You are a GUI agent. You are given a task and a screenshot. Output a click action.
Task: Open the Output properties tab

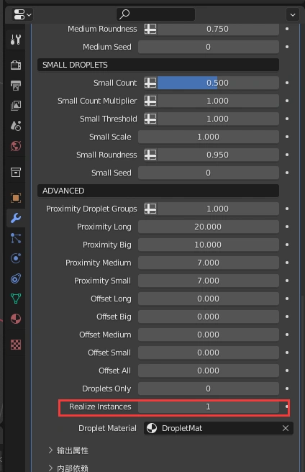tap(16, 85)
